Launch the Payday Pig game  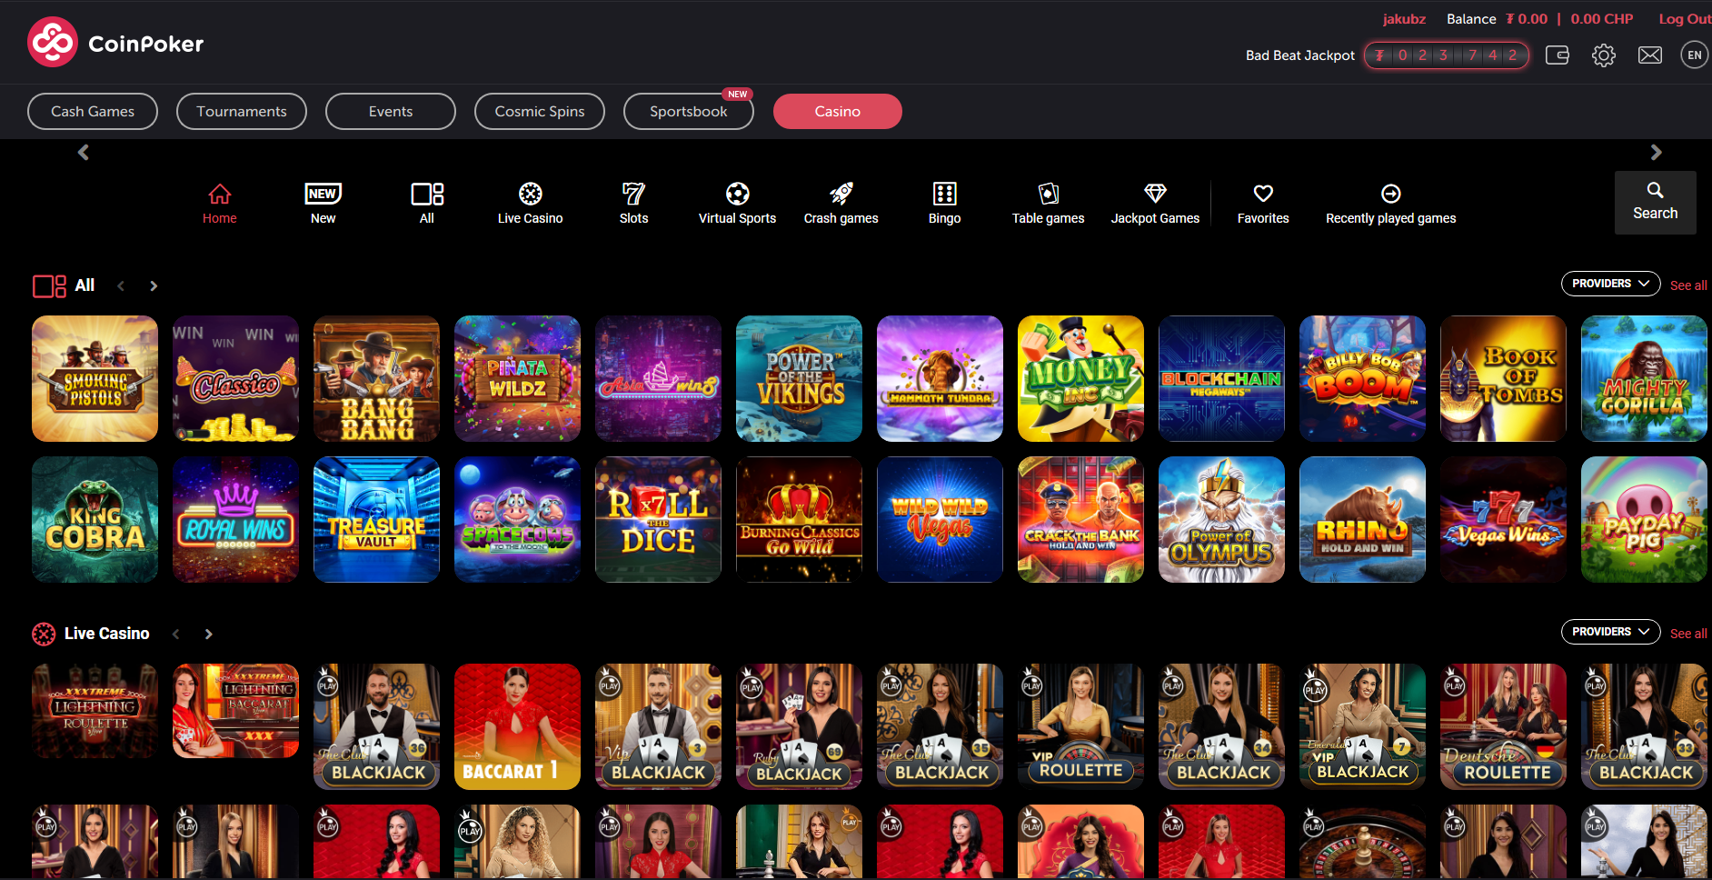[x=1644, y=519]
